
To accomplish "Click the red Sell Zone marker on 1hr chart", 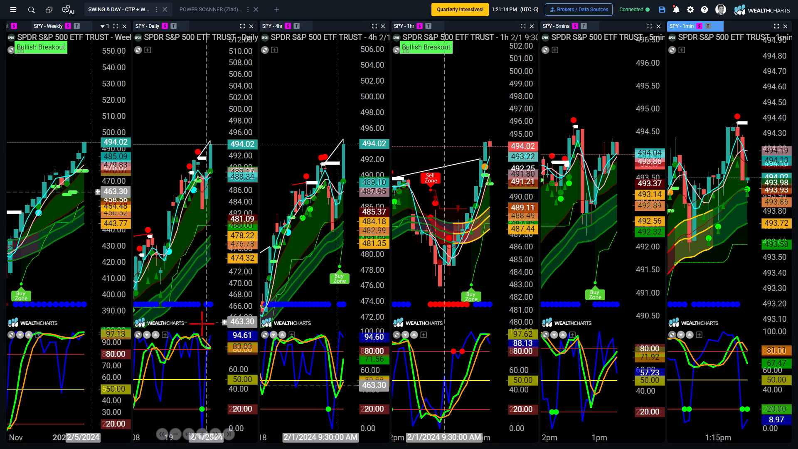I will coord(431,178).
